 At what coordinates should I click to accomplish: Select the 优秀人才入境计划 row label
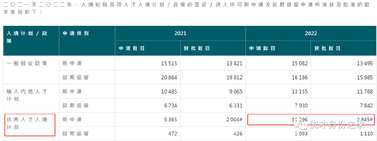pos(27,123)
